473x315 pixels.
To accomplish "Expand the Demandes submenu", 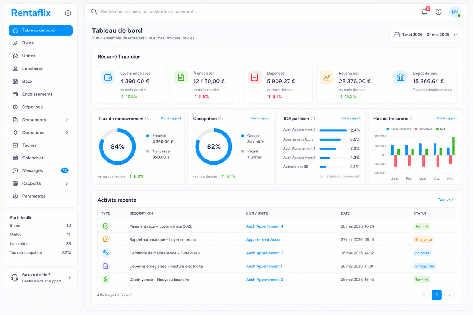I will click(67, 133).
